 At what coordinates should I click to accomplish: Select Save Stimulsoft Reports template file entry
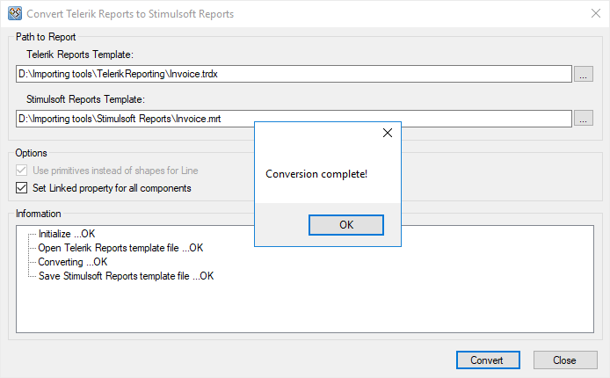(126, 276)
